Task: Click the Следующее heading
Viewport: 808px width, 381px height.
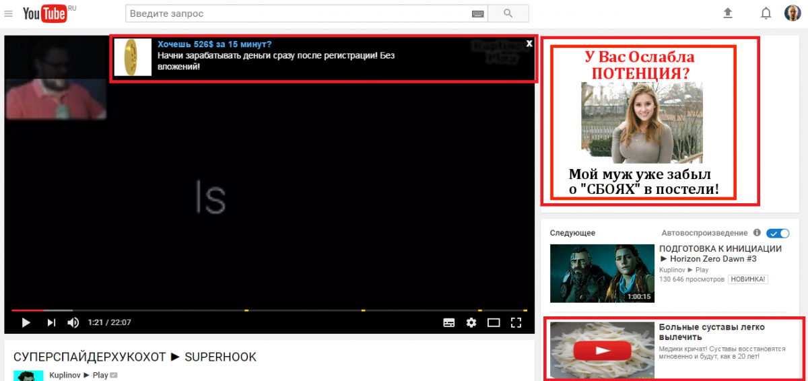Action: pos(572,233)
